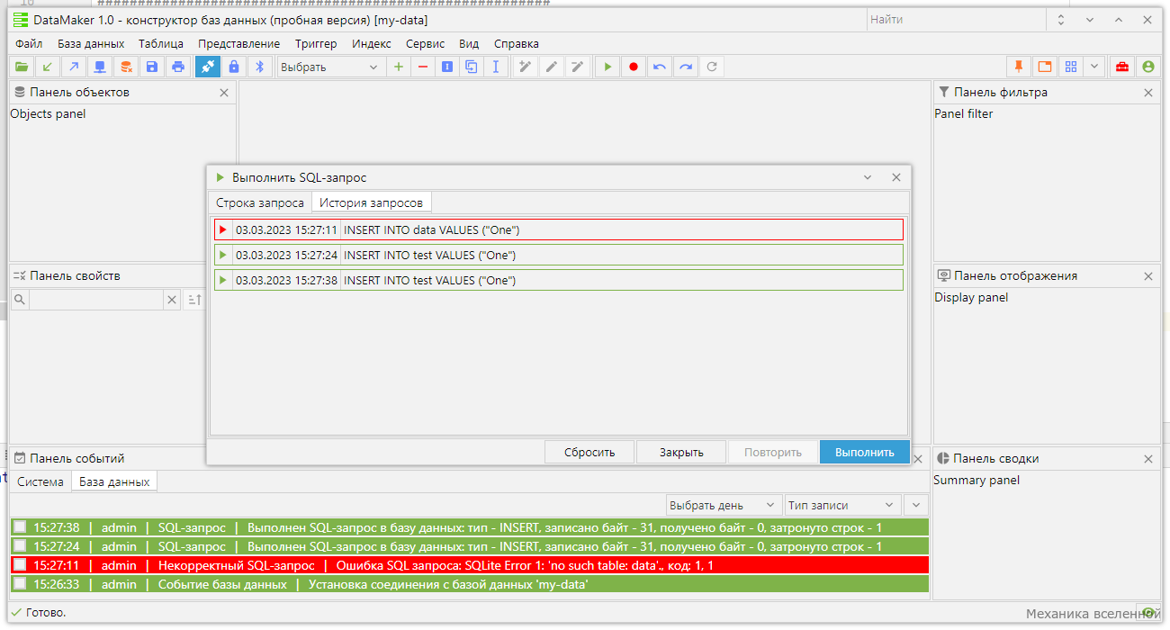Viewport: 1170px width, 630px height.
Task: Click the grey refresh toolbar icon
Action: point(712,67)
